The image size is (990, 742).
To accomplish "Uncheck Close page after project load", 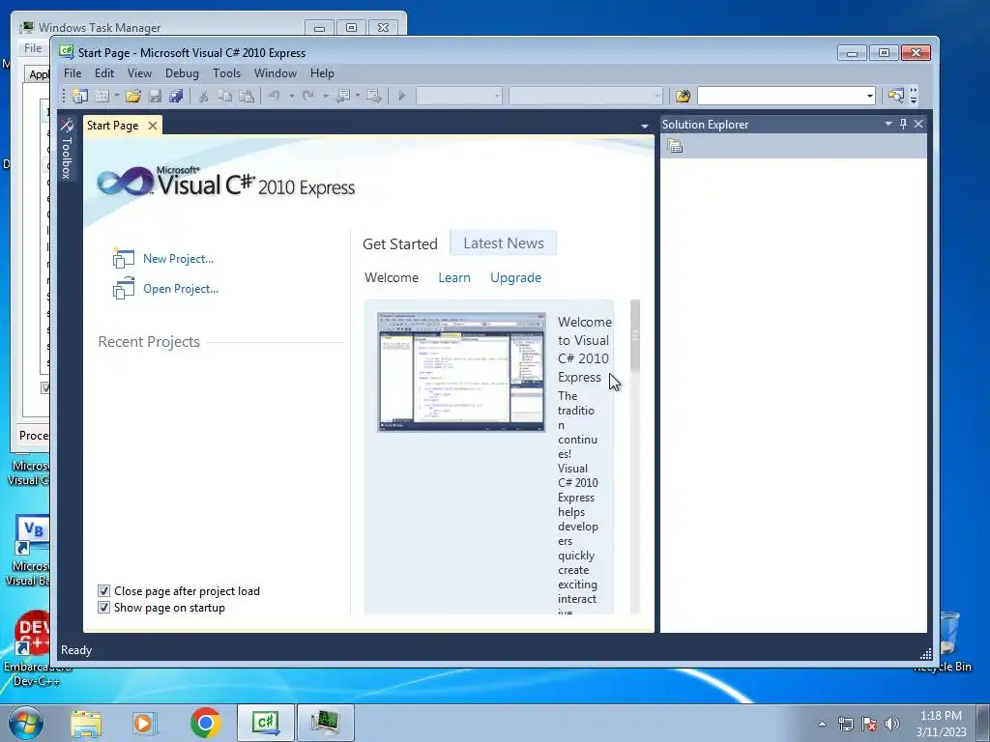I will [x=103, y=591].
